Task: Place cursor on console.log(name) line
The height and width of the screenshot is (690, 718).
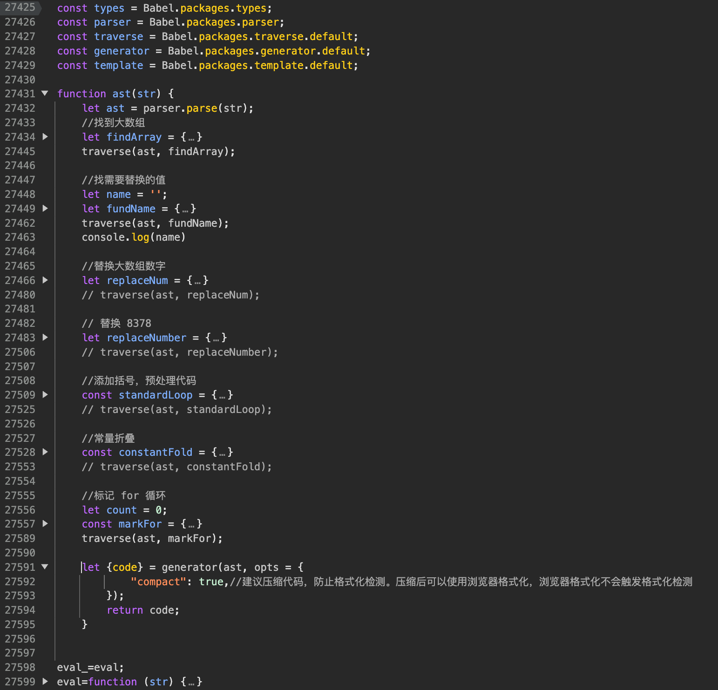Action: click(x=134, y=237)
